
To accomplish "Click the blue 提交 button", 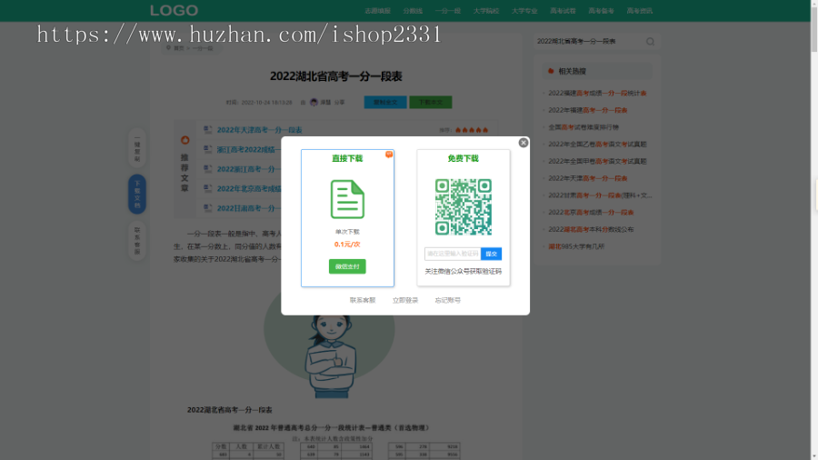I will (491, 254).
